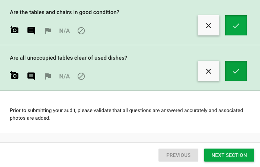Add a photo to the tables and chairs question
This screenshot has width=260, height=167.
[14, 30]
